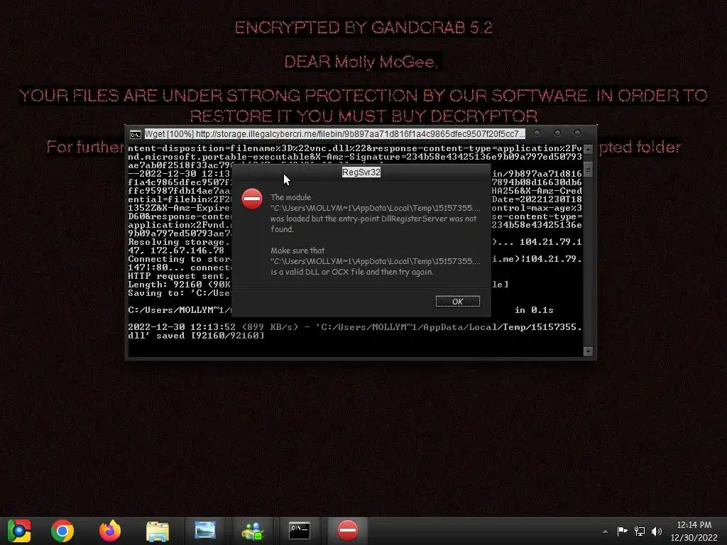The width and height of the screenshot is (727, 545).
Task: Click the RegSvr32 dialog title
Action: [361, 172]
